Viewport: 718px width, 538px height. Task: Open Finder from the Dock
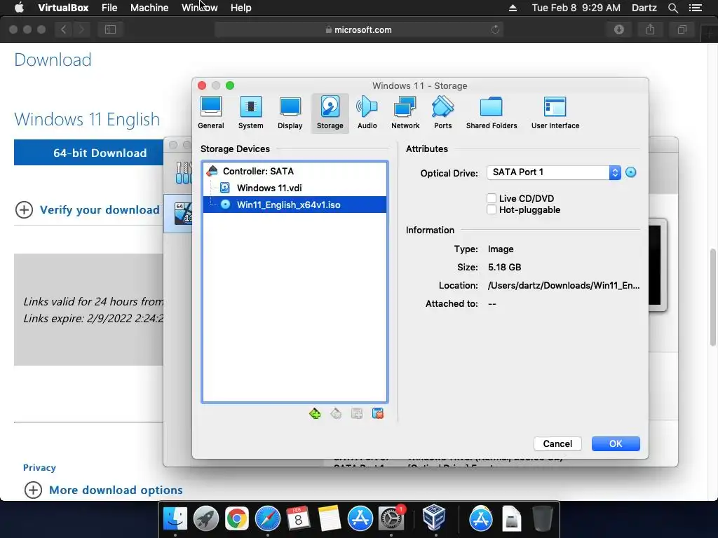(x=175, y=518)
